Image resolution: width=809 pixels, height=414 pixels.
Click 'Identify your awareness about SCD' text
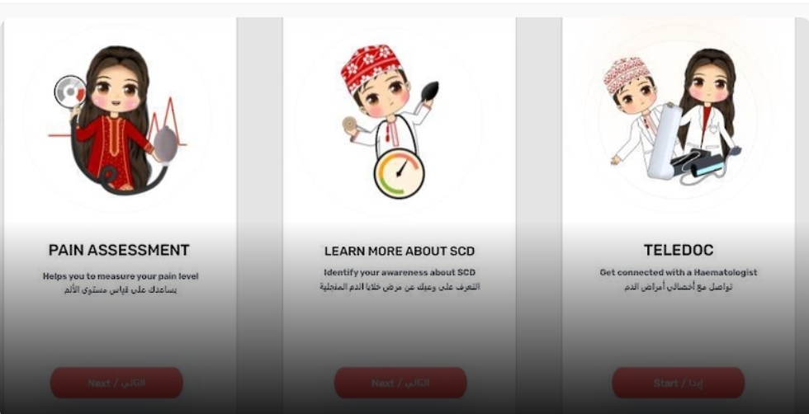400,272
